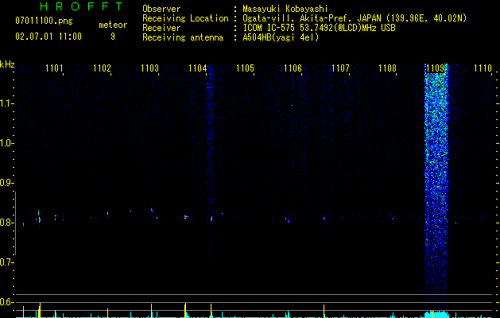Image resolution: width=500 pixels, height=318 pixels.
Task: Click the 0.9 kHz frequency label
Action: point(6,183)
